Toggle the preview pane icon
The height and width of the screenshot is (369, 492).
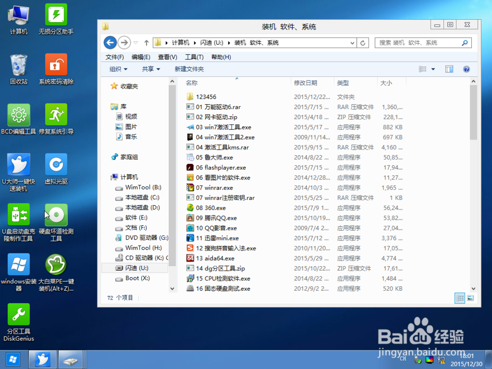click(449, 69)
